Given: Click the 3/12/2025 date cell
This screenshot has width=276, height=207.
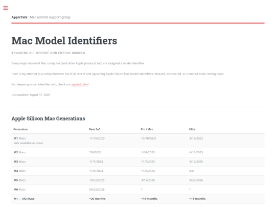Looking at the screenshot, I should click(196, 162).
